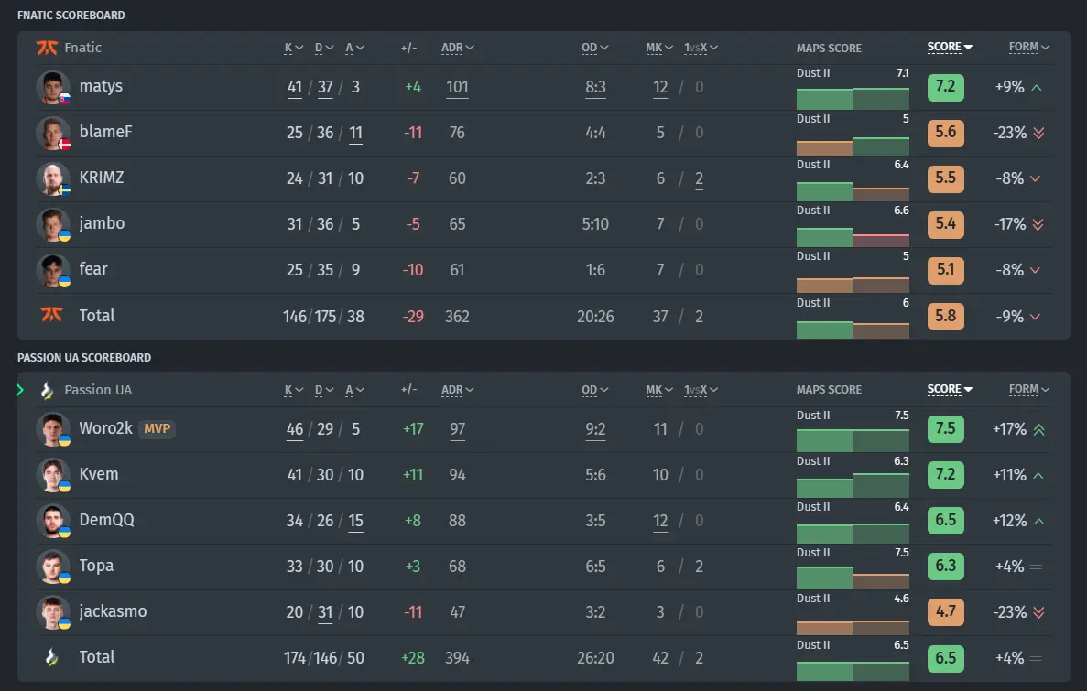Open KRIMZ player profile link
The image size is (1087, 691).
[x=102, y=178]
